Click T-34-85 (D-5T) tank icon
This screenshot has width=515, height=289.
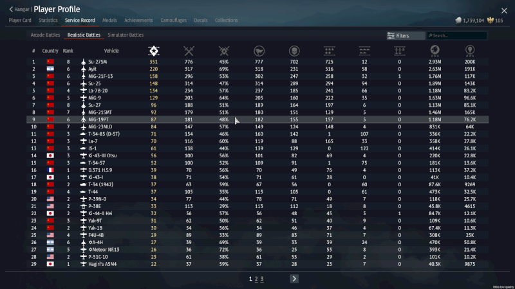[84, 134]
